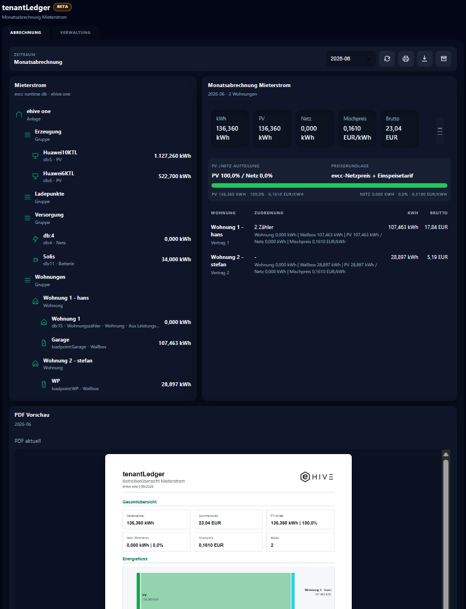Click the Mischpreis summary card
The height and width of the screenshot is (609, 466).
357,128
